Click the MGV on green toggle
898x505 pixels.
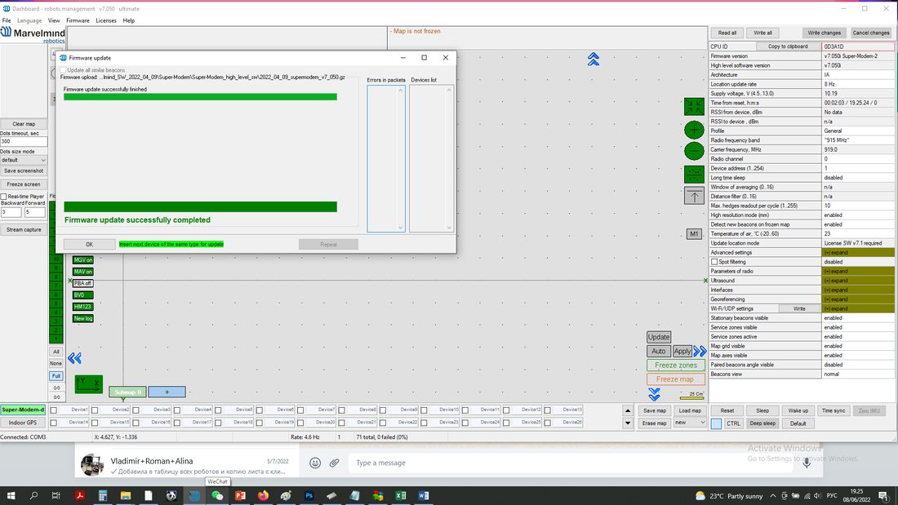click(x=83, y=260)
